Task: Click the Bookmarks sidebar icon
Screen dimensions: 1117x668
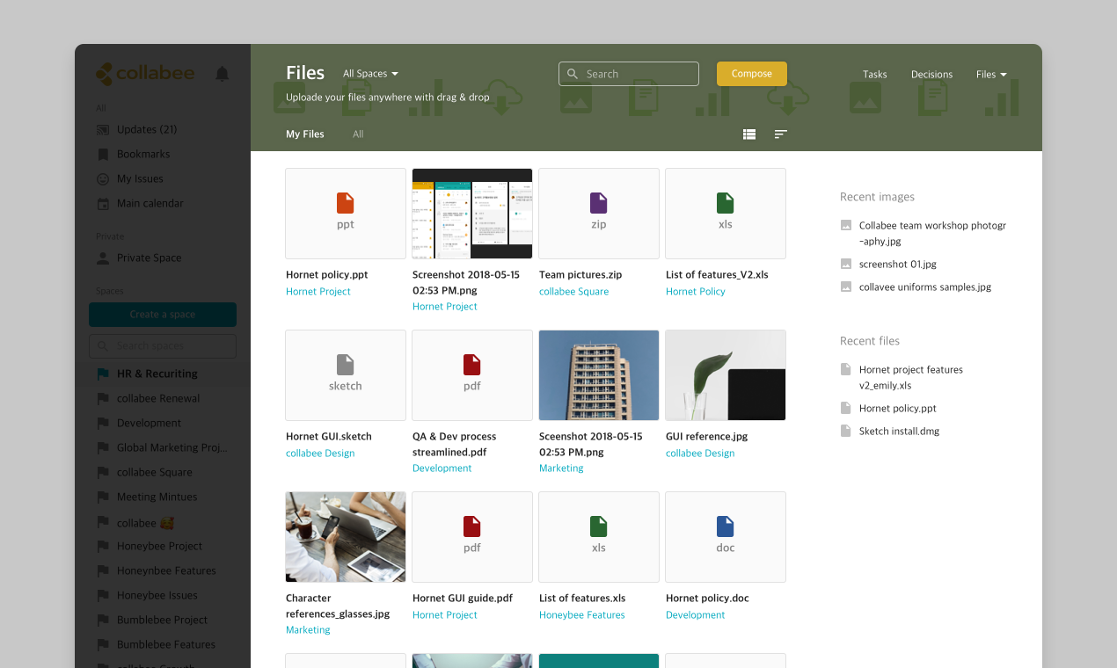Action: [x=103, y=154]
